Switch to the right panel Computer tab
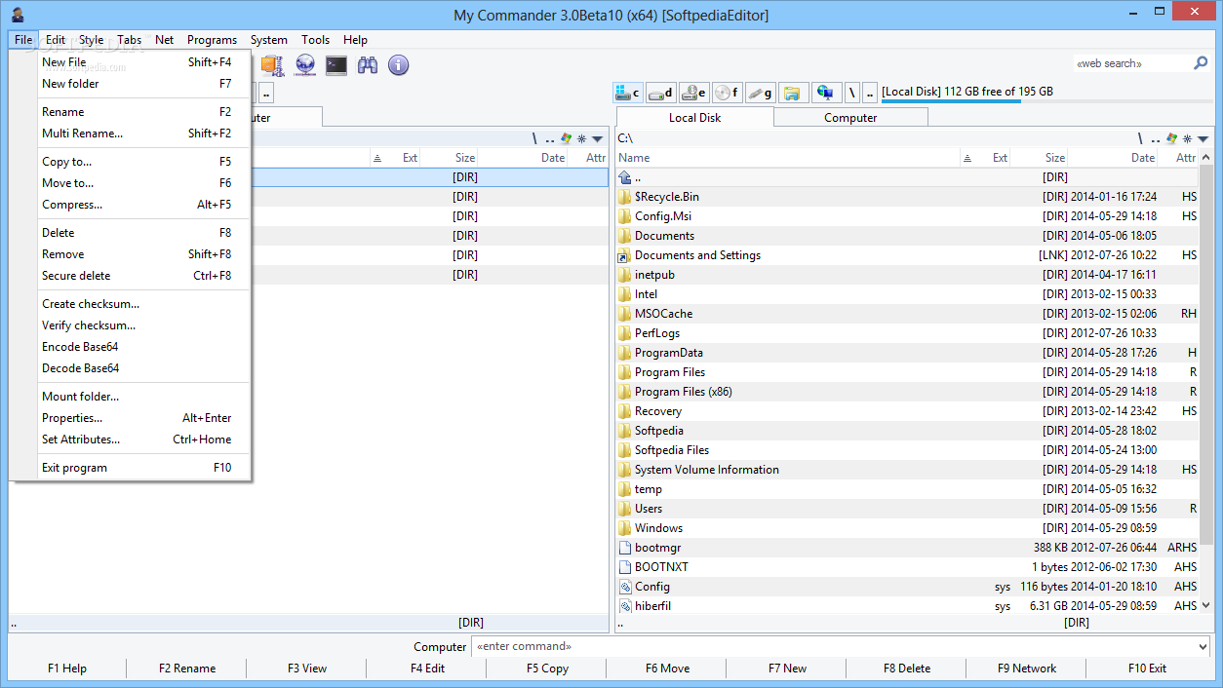The height and width of the screenshot is (688, 1223). pyautogui.click(x=850, y=117)
